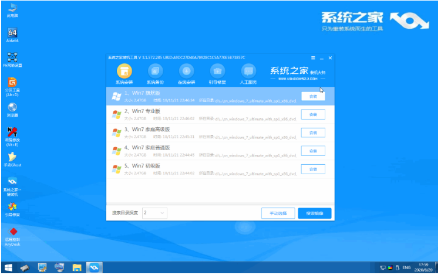Viewport: 441px width, 275px height.
Task: Open 引导修复 boot repair tool
Action: [x=217, y=72]
